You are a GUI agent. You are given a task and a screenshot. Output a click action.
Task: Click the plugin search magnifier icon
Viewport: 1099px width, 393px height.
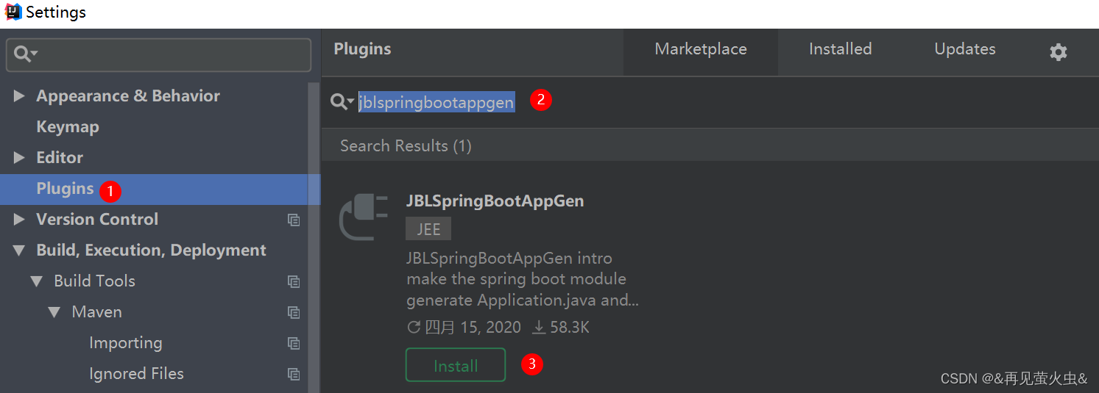(x=342, y=102)
